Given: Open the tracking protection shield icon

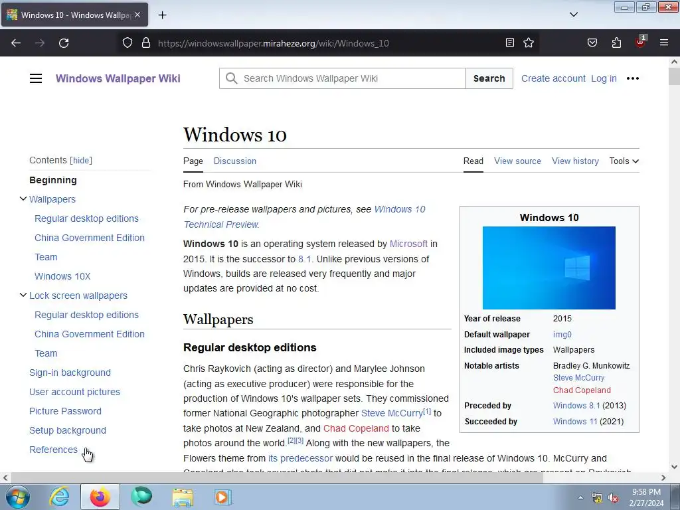Looking at the screenshot, I should [127, 43].
